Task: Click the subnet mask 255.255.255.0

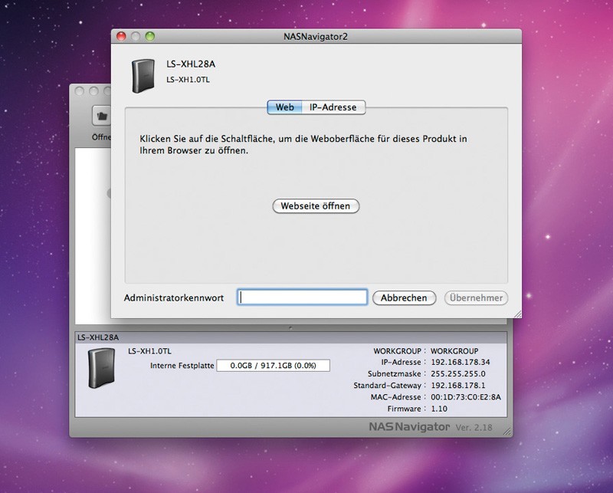Action: tap(457, 373)
